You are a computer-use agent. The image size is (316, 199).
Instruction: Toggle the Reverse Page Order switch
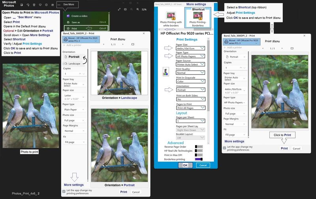[199, 147]
